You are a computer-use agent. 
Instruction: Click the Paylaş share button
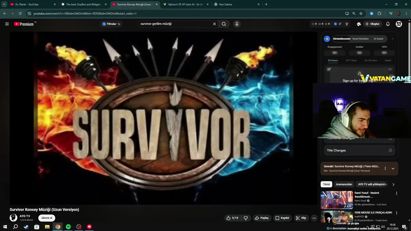262,218
